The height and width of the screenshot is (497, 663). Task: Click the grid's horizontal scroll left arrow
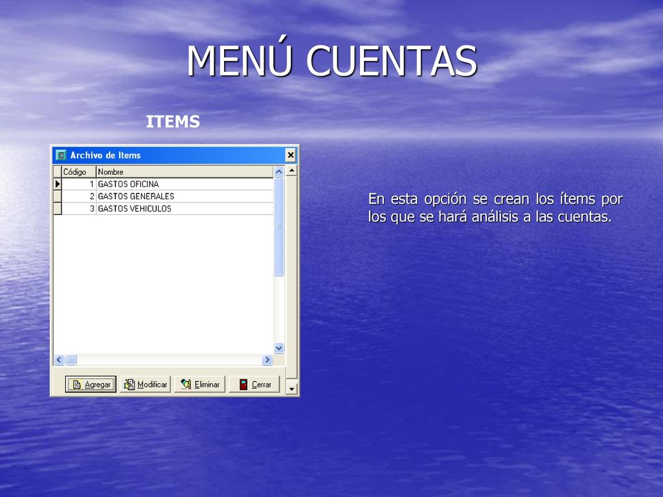coord(59,360)
